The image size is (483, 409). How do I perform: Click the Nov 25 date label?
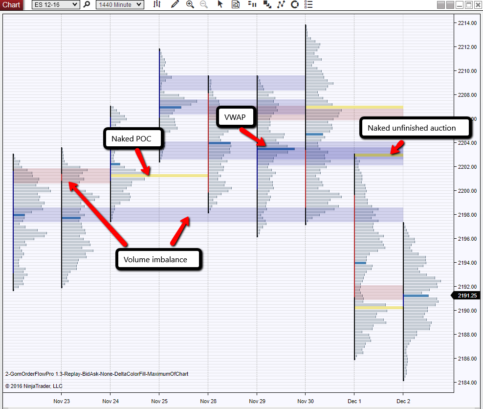tap(159, 401)
